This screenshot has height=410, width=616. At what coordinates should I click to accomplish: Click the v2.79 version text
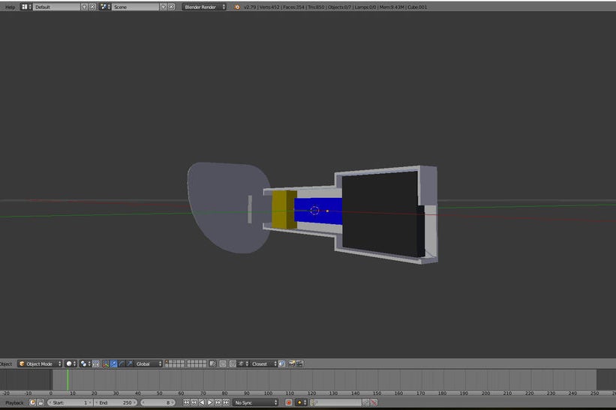(x=249, y=7)
